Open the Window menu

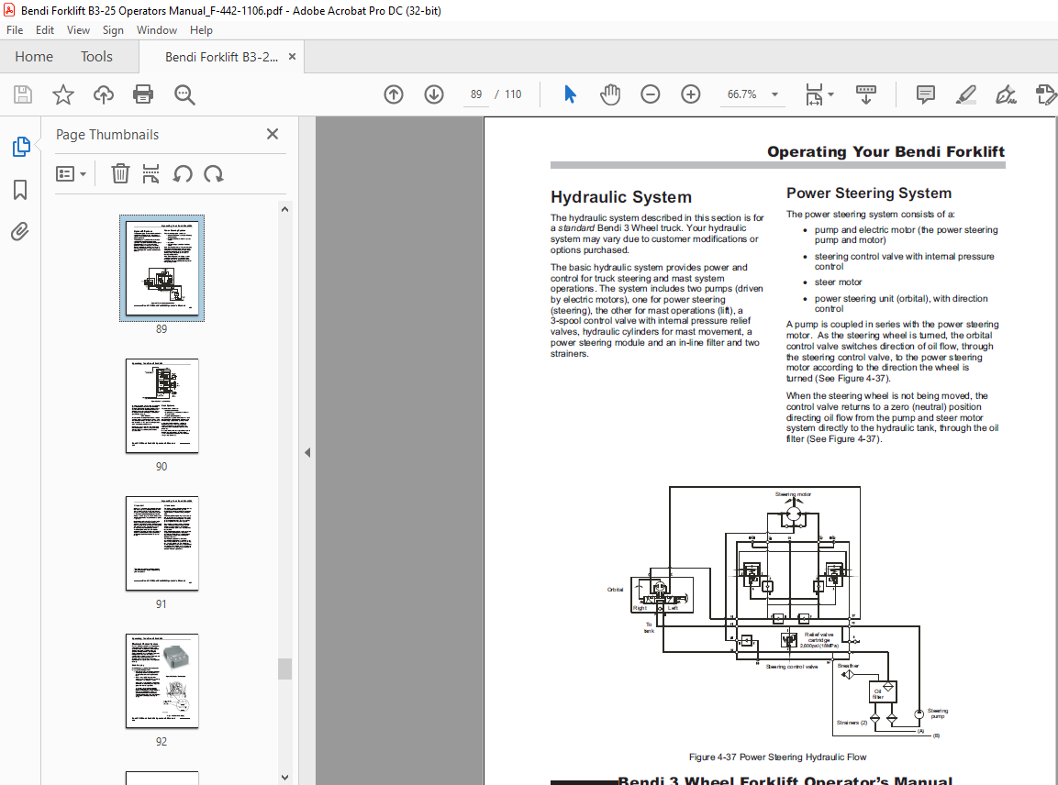(x=157, y=30)
